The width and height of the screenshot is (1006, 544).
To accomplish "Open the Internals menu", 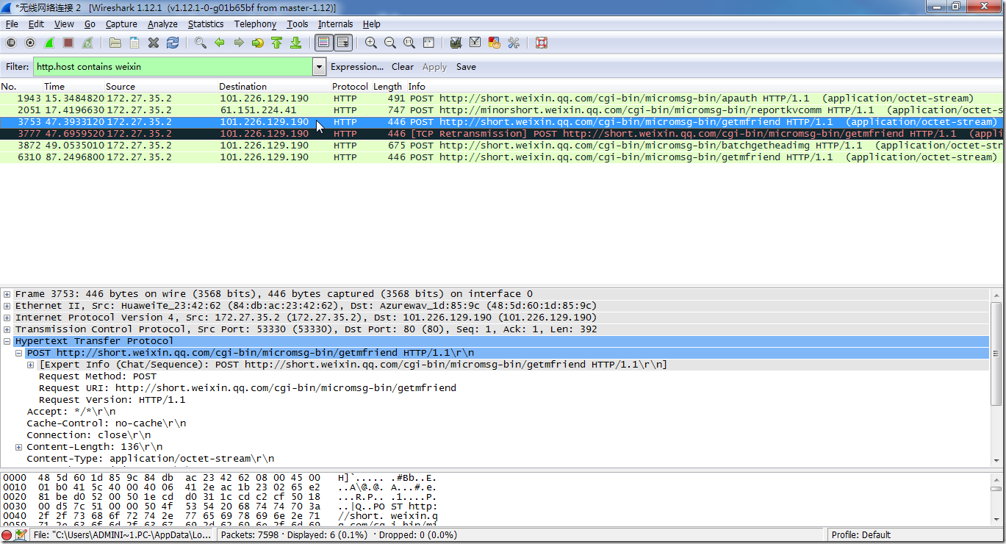I will pos(335,24).
